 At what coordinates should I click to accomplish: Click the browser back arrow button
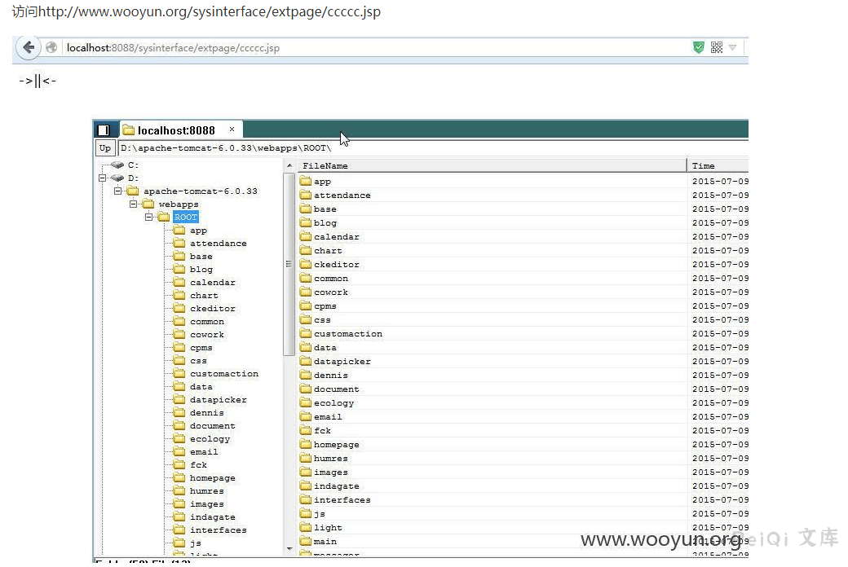tap(29, 48)
